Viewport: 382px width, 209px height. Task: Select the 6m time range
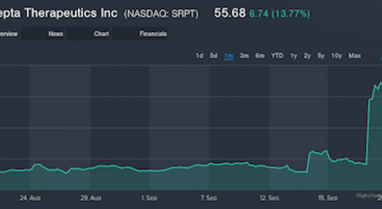pyautogui.click(x=260, y=56)
